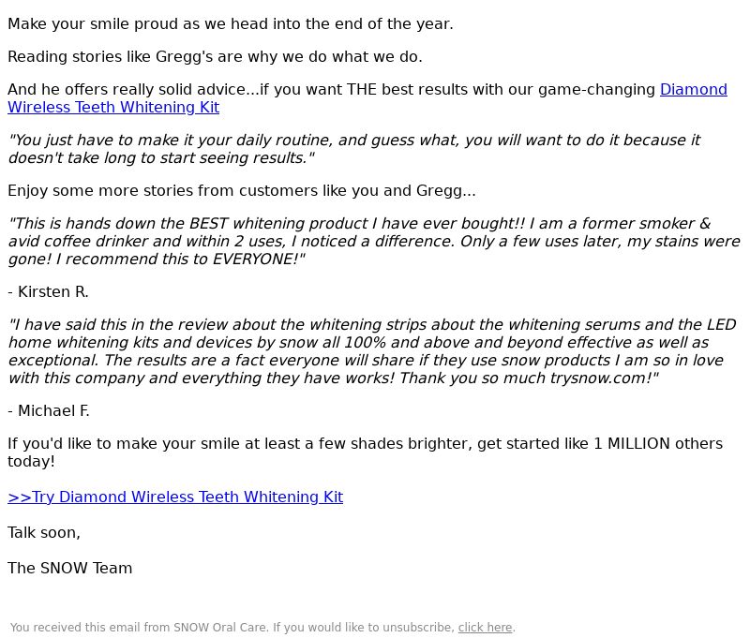This screenshot has height=638, width=750.
Task: Click the 'Talk soon,' sign-off line
Action: tap(44, 533)
